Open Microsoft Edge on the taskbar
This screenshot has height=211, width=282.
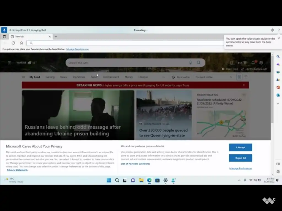pos(149,180)
